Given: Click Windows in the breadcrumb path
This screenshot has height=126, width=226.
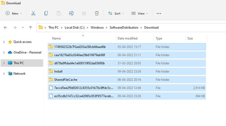Looking at the screenshot, I should tap(97, 27).
